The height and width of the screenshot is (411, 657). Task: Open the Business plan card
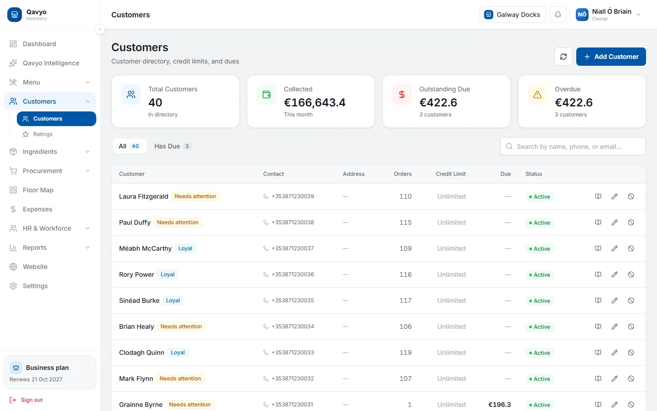click(x=50, y=372)
